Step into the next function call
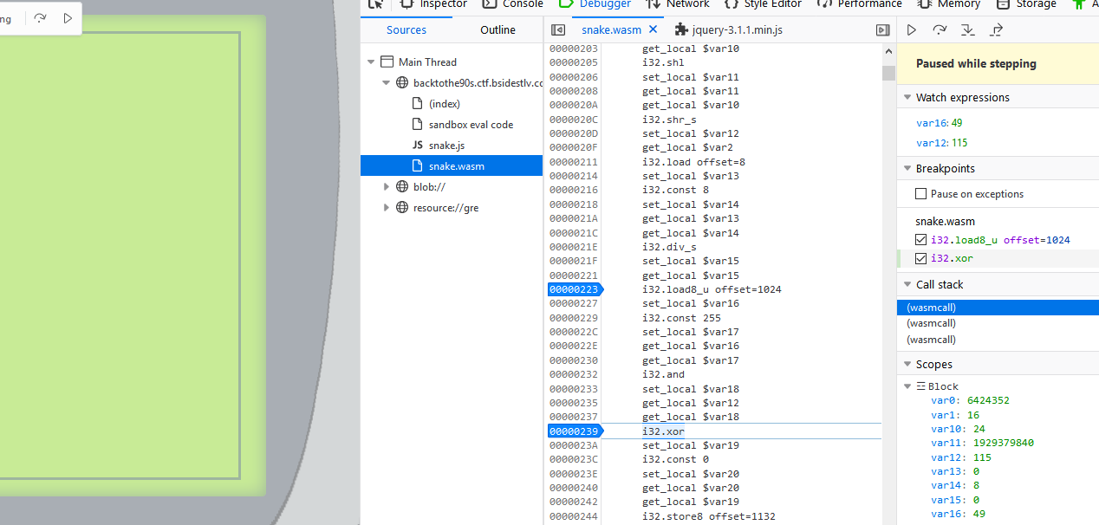 969,29
